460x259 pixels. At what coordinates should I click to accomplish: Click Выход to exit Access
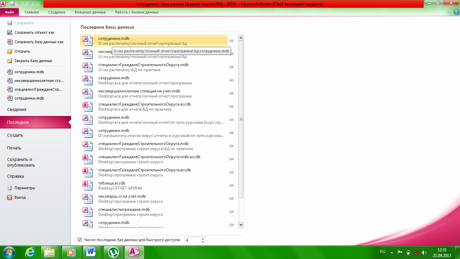pos(16,198)
